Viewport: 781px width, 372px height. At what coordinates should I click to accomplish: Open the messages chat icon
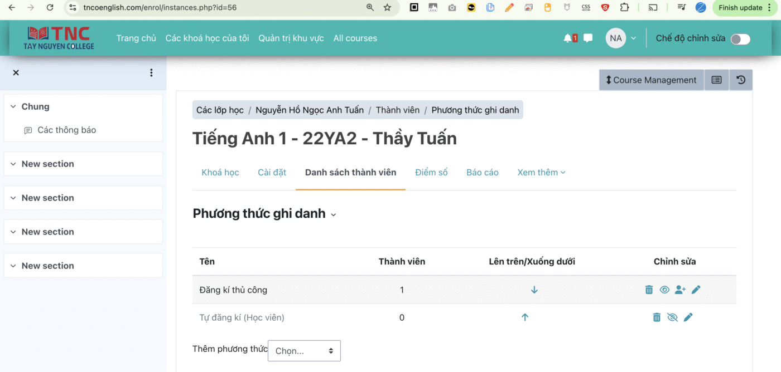(x=588, y=38)
